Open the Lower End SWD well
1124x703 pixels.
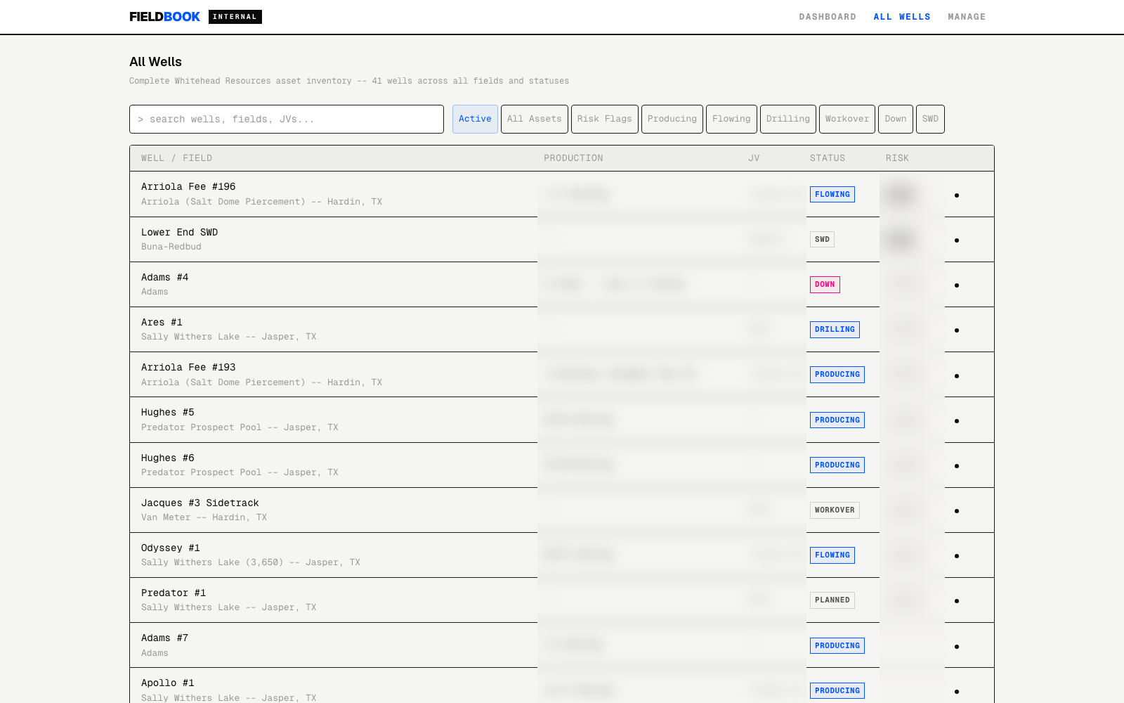point(180,232)
